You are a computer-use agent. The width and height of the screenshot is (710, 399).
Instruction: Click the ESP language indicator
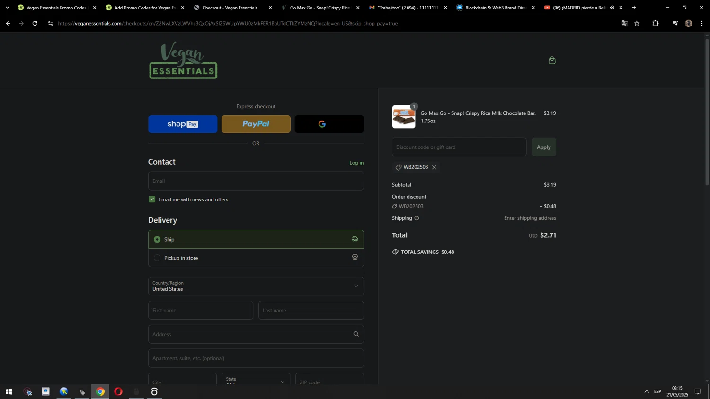657,391
